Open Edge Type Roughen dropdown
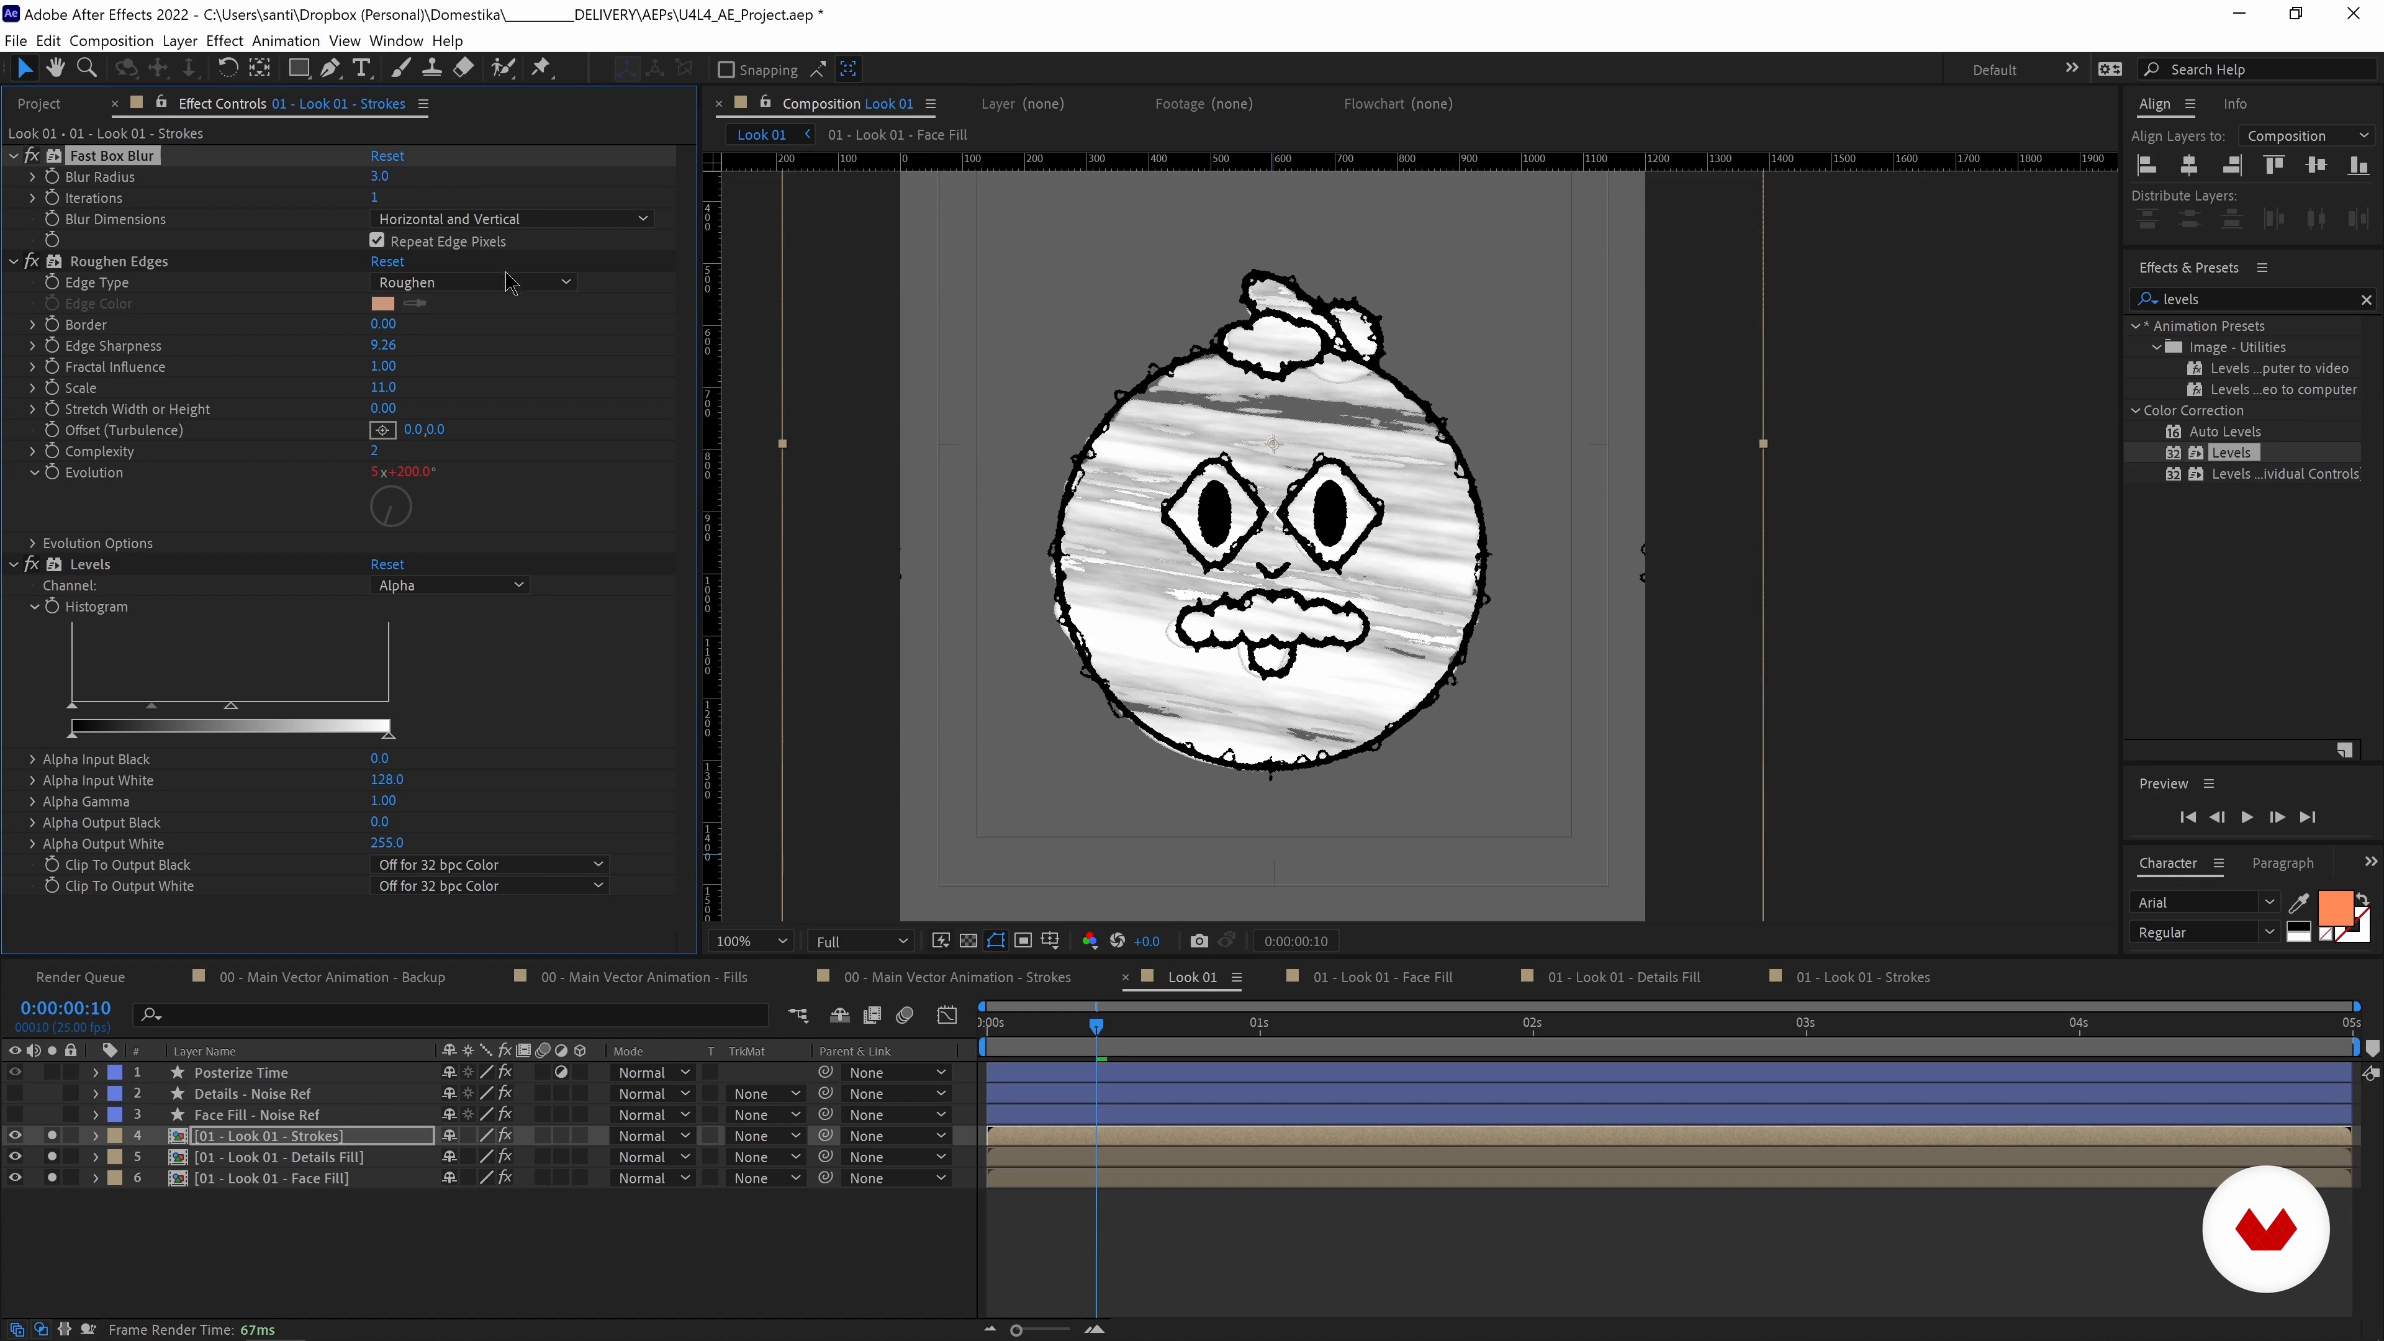Image resolution: width=2384 pixels, height=1341 pixels. 474,282
